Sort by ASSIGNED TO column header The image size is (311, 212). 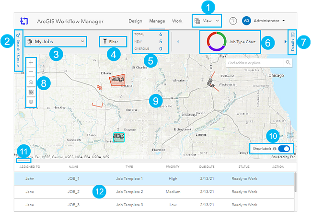[x=30, y=167]
